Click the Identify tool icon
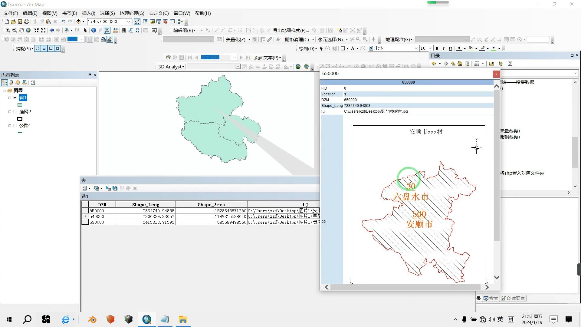Image resolution: width=581 pixels, height=327 pixels. [x=94, y=30]
